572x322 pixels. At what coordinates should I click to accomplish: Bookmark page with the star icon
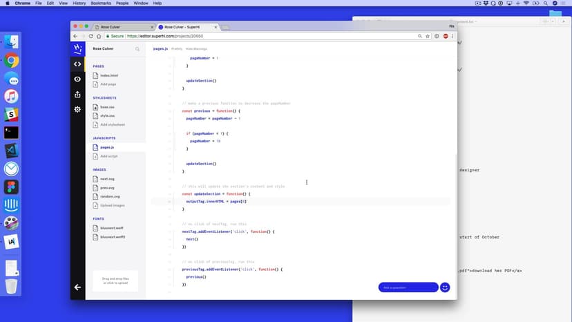pyautogui.click(x=428, y=36)
